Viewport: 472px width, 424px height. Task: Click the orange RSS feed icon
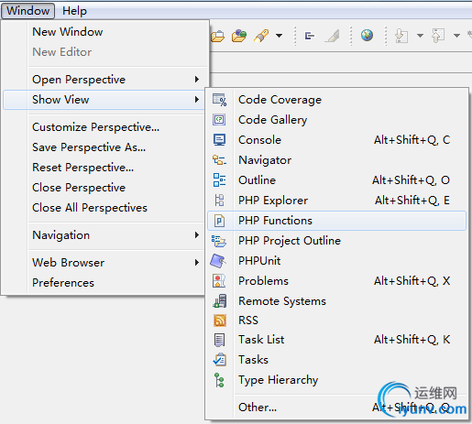click(220, 321)
